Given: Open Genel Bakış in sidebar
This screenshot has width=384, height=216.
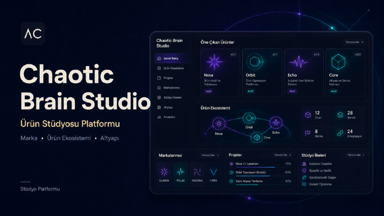Looking at the screenshot, I should click(172, 58).
